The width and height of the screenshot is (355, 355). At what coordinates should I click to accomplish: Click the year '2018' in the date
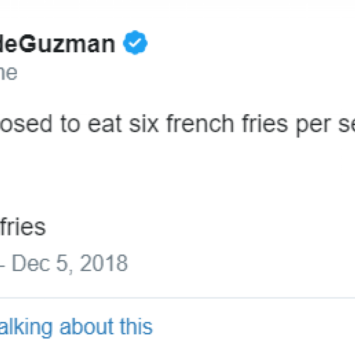(104, 263)
